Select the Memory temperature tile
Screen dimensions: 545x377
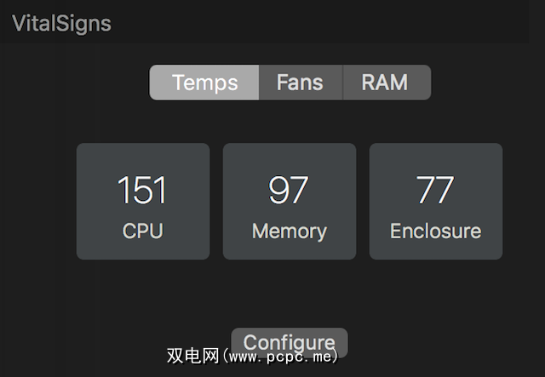290,202
